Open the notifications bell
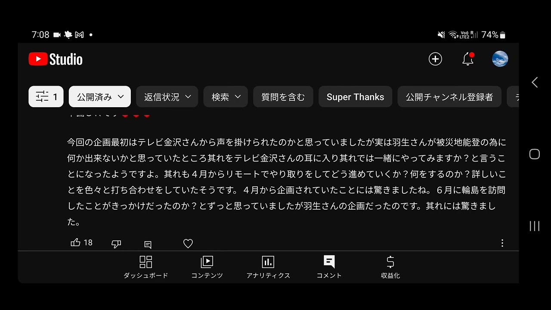The width and height of the screenshot is (551, 310). [x=468, y=59]
